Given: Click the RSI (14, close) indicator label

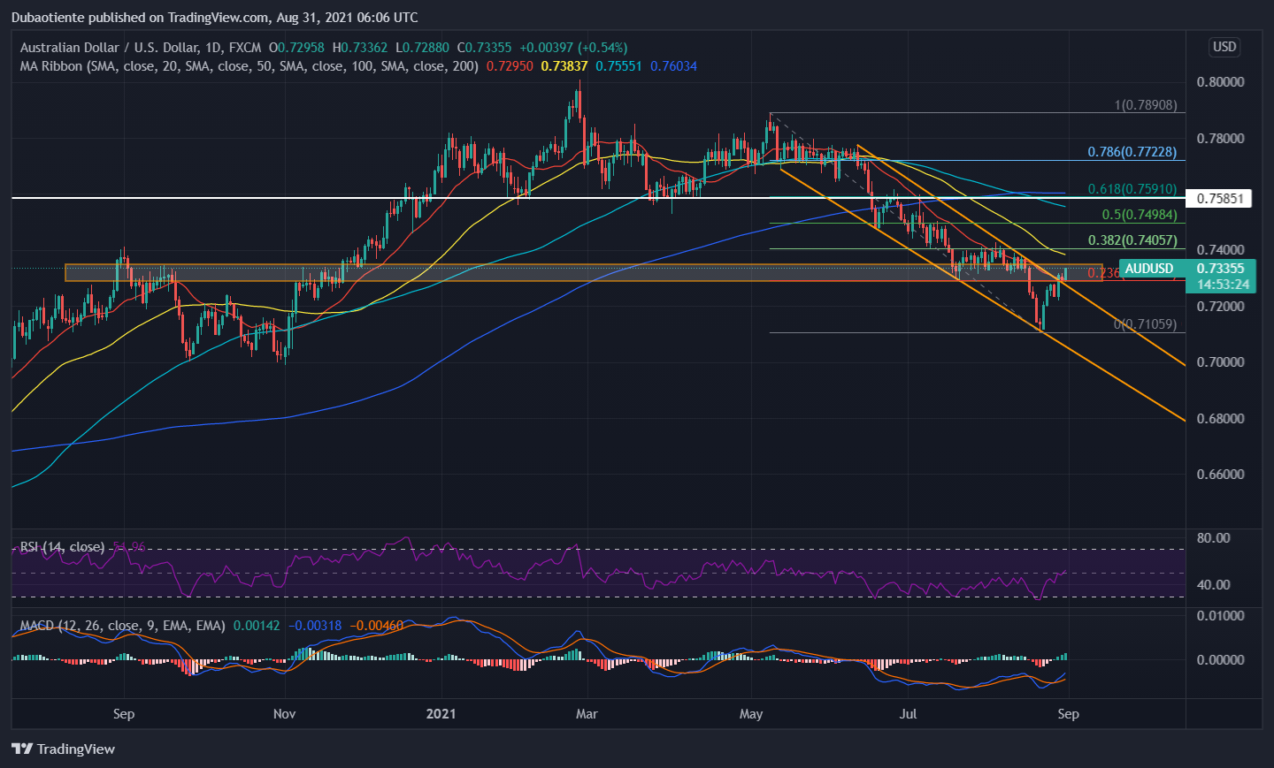Looking at the screenshot, I should point(62,547).
